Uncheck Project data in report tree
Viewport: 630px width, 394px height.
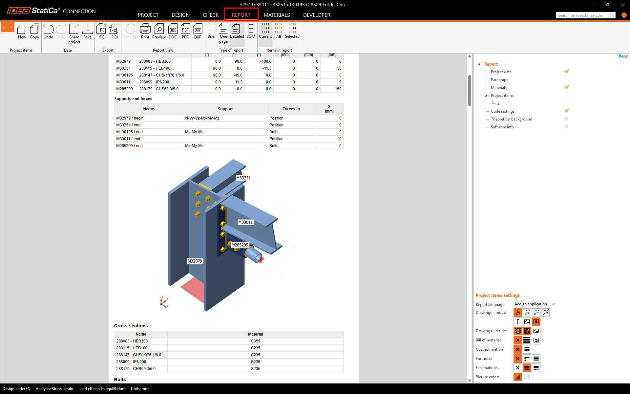point(566,71)
